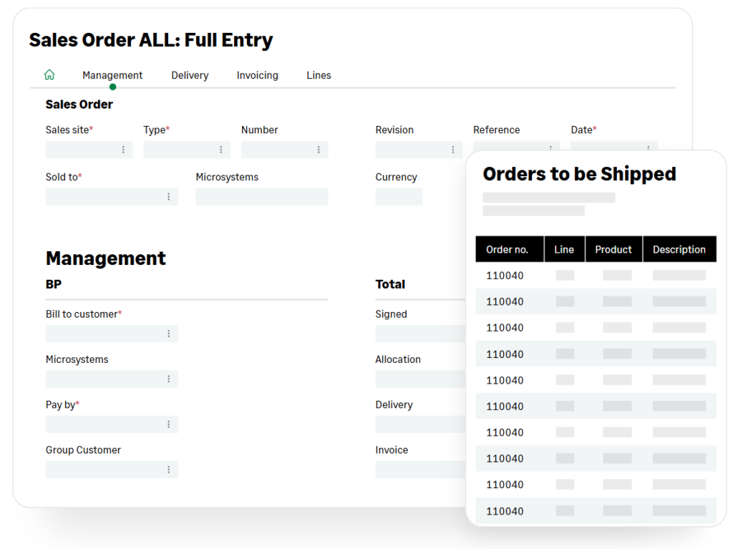Click into the Currency field
The width and height of the screenshot is (733, 549).
point(399,197)
